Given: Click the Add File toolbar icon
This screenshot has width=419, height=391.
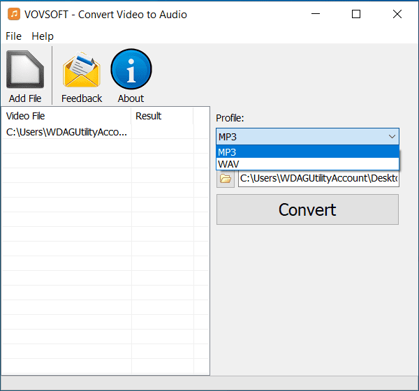Looking at the screenshot, I should click(25, 71).
